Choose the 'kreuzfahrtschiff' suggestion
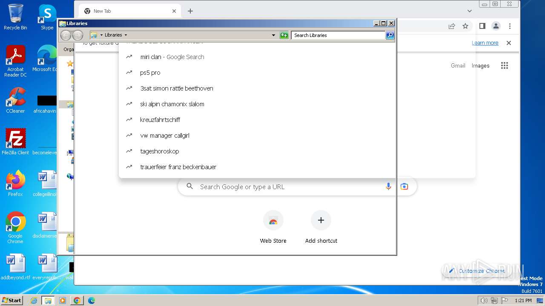Image resolution: width=545 pixels, height=306 pixels. pos(297,120)
